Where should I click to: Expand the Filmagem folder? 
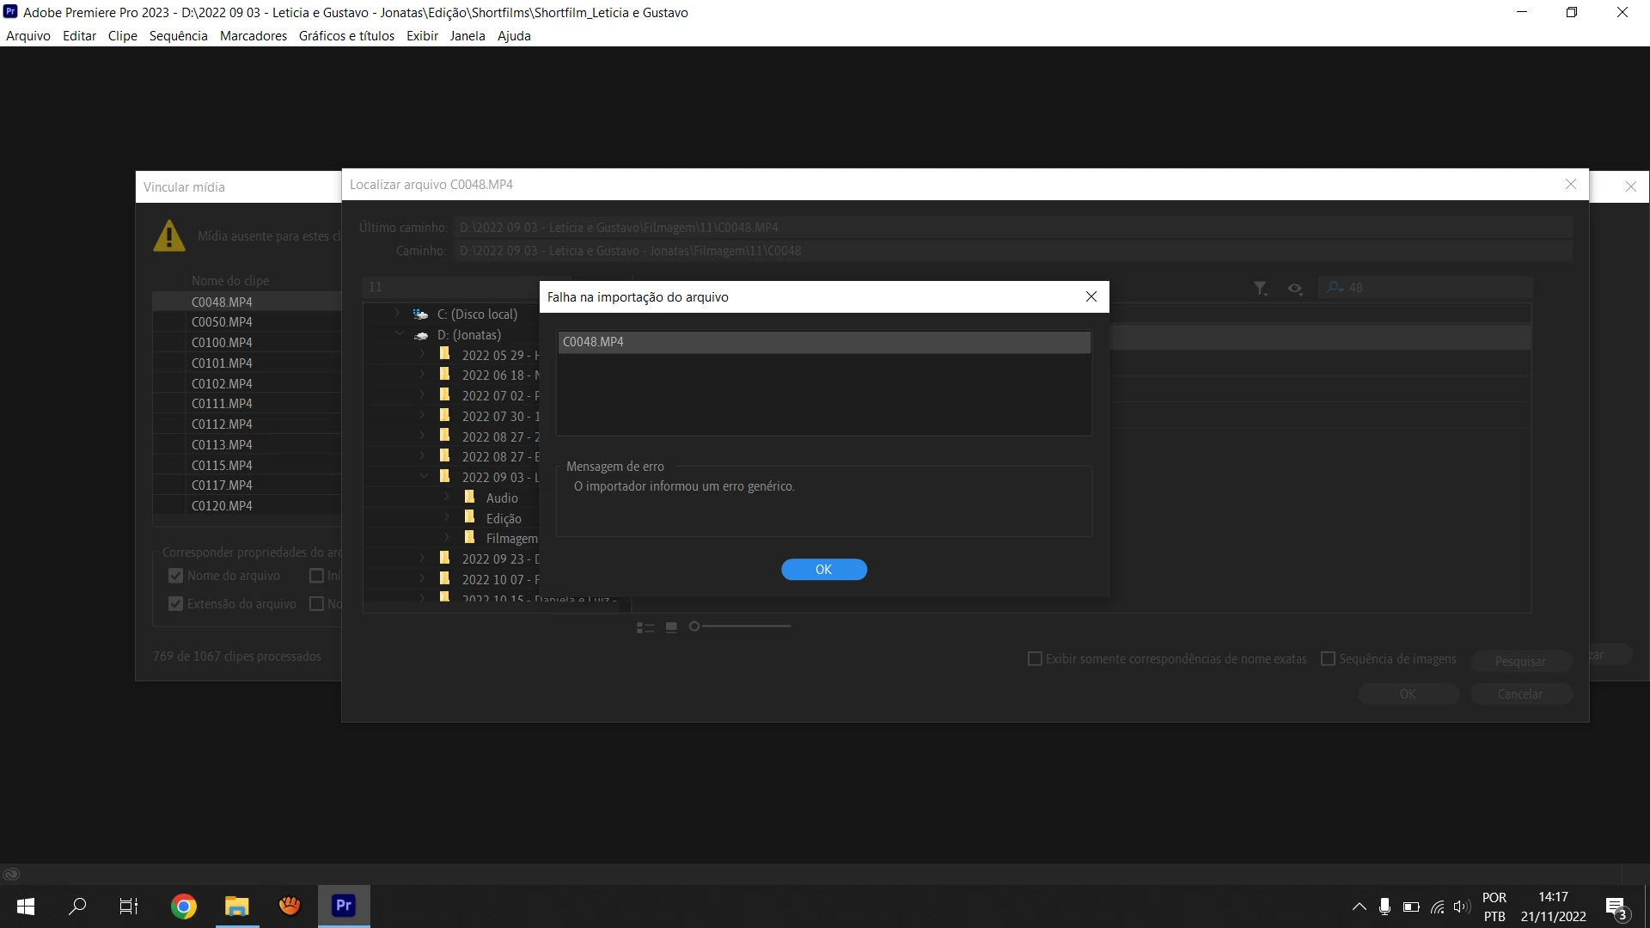point(447,538)
